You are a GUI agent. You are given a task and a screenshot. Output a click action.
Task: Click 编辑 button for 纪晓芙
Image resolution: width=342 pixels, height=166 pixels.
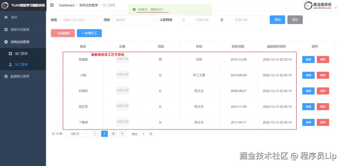coord(308,91)
